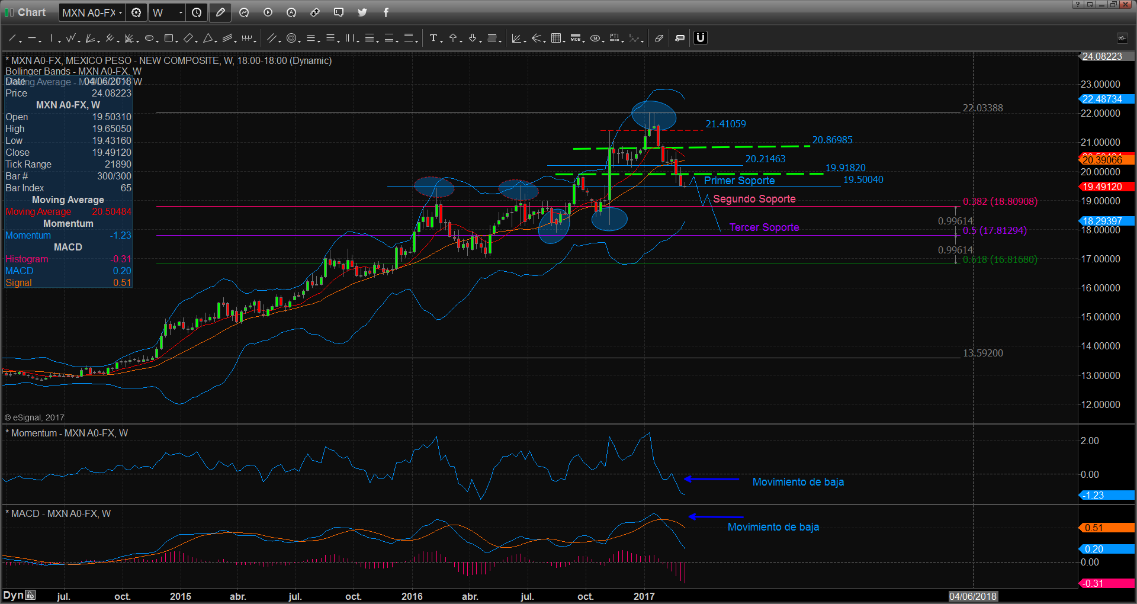Click the MACD - MXN A0-FX, W pane title
The height and width of the screenshot is (604, 1137).
point(58,514)
